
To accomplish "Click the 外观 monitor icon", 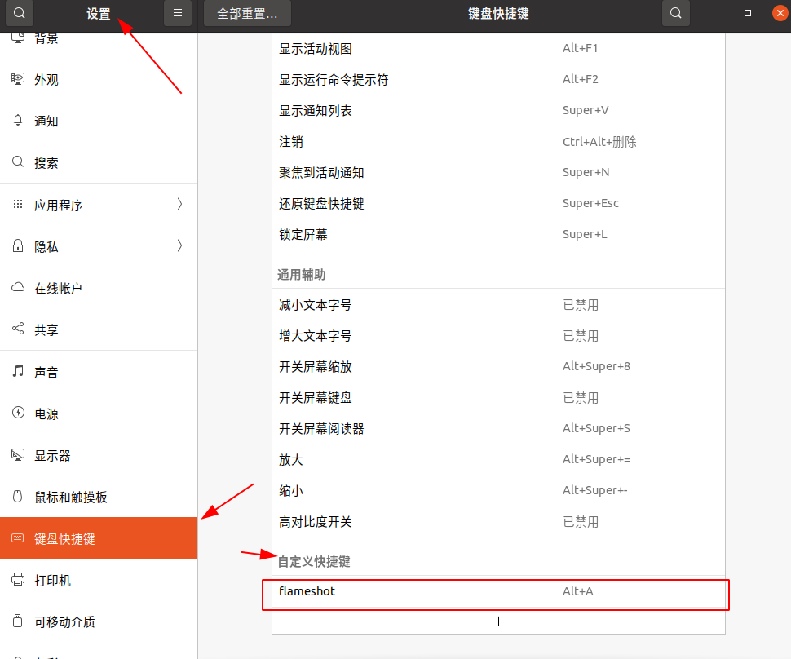I will coord(18,79).
